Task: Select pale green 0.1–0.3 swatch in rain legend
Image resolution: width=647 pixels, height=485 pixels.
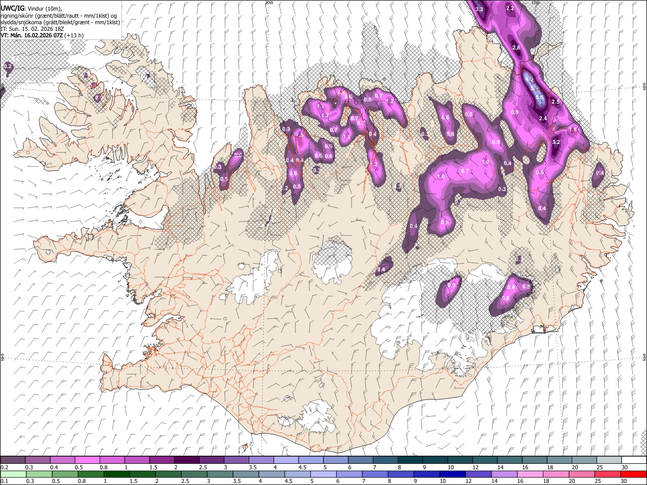Action: [13, 474]
